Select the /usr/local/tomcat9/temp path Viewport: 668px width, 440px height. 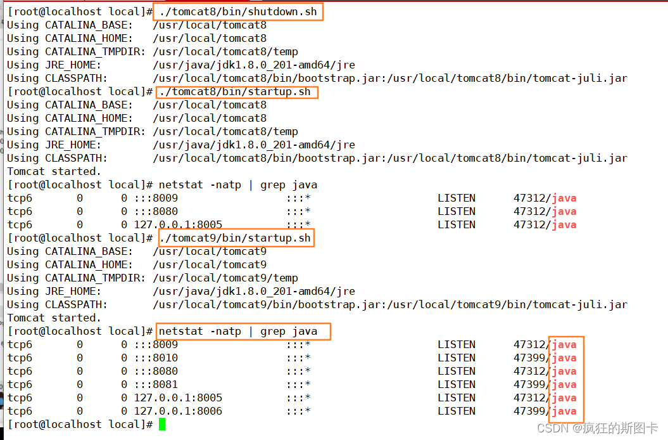pos(226,278)
